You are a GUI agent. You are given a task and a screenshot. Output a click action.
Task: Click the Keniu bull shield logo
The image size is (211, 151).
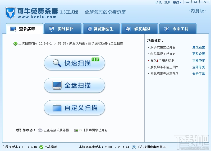pos(10,13)
